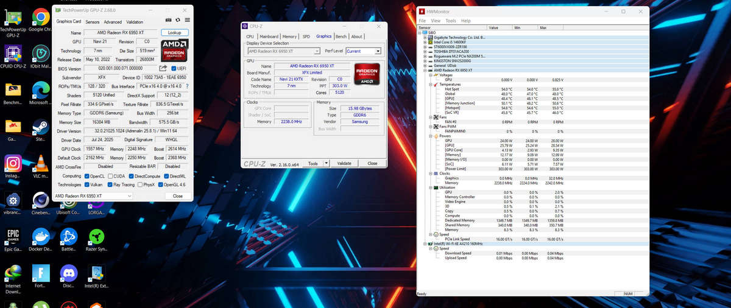Open GPU-Z hamburger menu icon
The height and width of the screenshot is (308, 731).
pos(187,20)
